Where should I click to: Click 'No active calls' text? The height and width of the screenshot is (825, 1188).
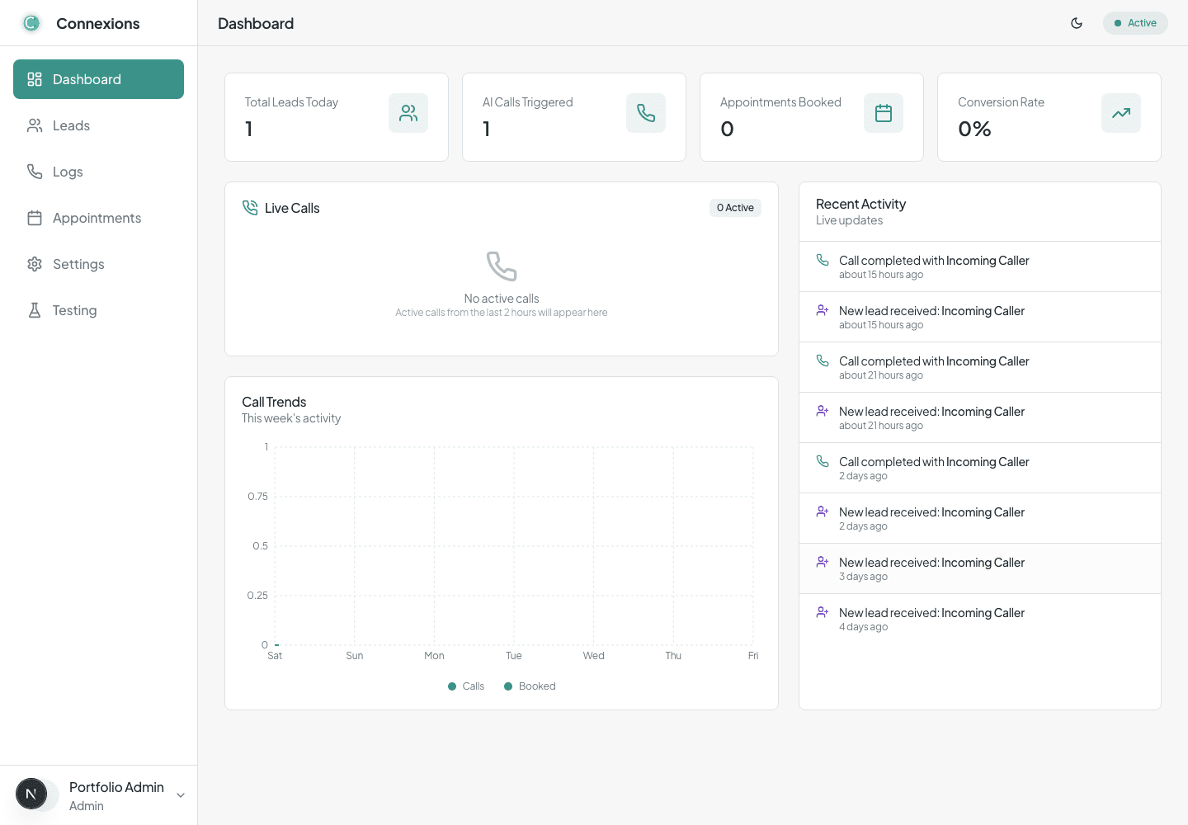[502, 299]
